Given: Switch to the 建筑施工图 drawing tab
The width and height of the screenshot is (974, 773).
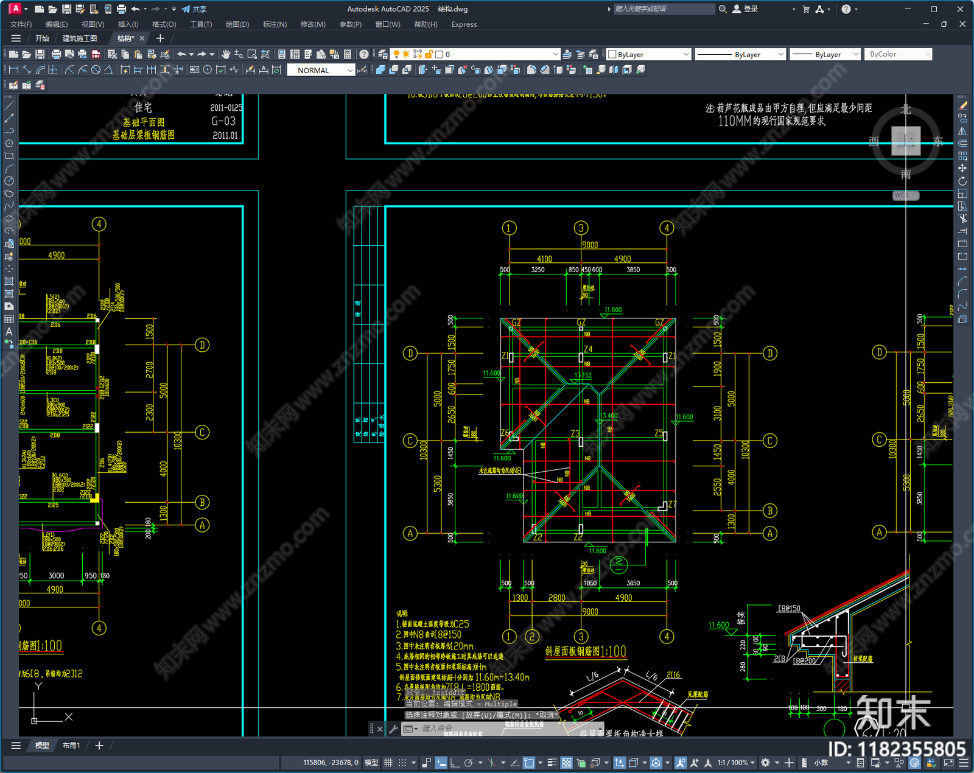Looking at the screenshot, I should click(80, 38).
